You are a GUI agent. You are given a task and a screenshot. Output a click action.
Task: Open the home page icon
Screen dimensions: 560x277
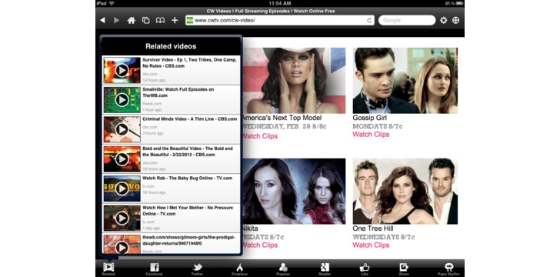point(131,20)
